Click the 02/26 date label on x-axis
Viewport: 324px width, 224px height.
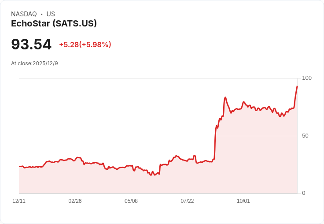[x=75, y=201]
